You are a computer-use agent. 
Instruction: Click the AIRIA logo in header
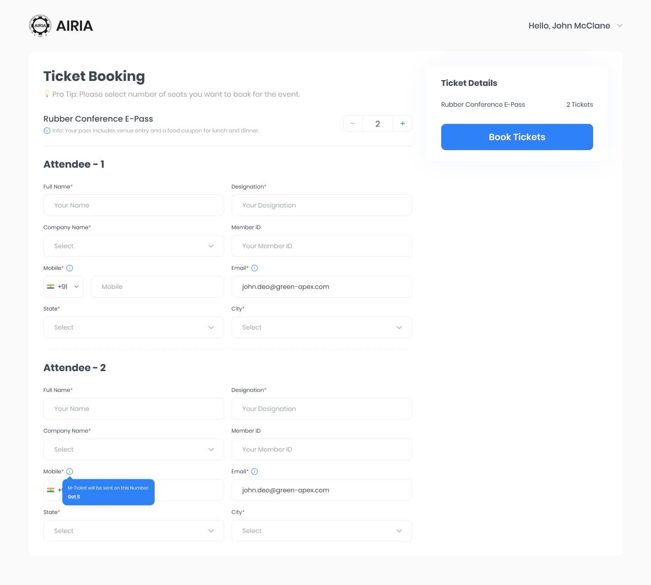[x=61, y=26]
